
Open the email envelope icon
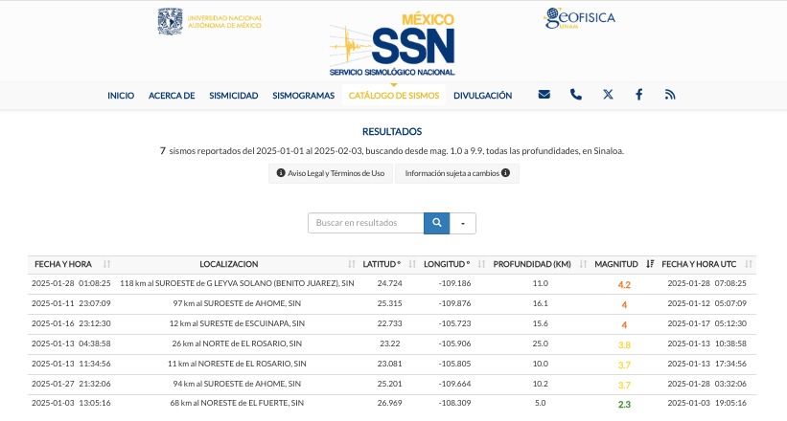tap(544, 94)
